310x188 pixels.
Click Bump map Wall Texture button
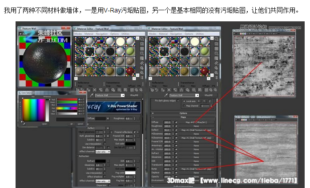(196, 169)
